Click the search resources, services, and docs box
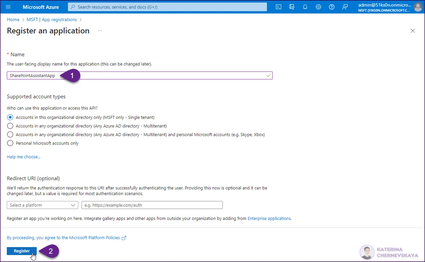Image resolution: width=425 pixels, height=262 pixels. coord(167,7)
